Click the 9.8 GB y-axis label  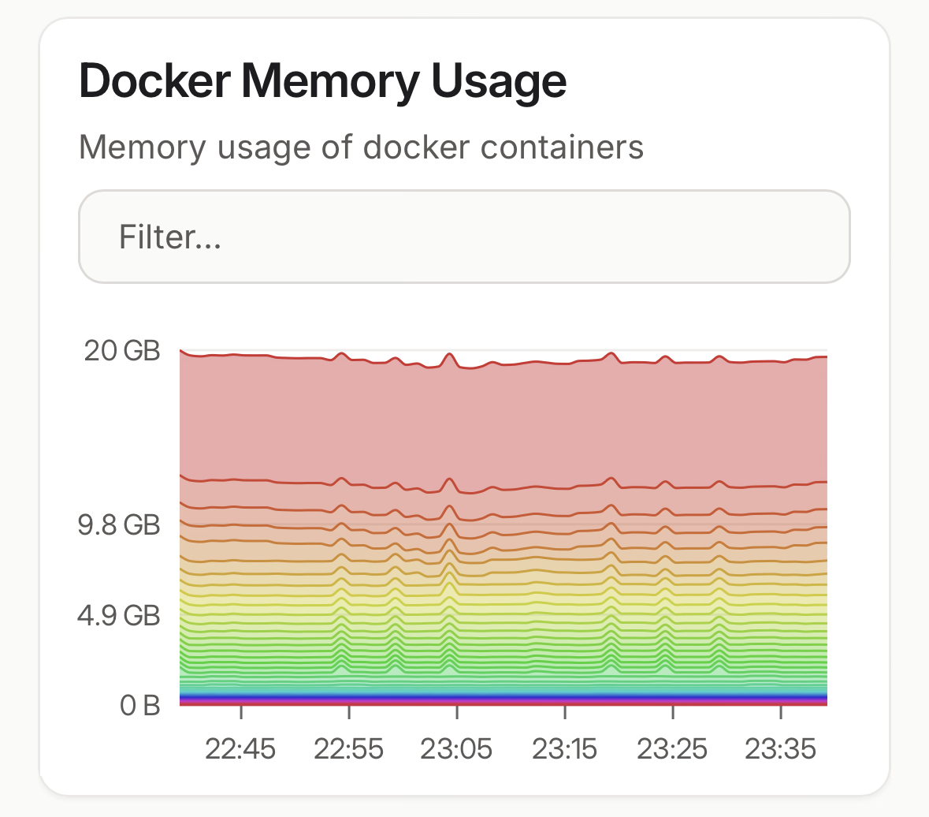point(119,524)
